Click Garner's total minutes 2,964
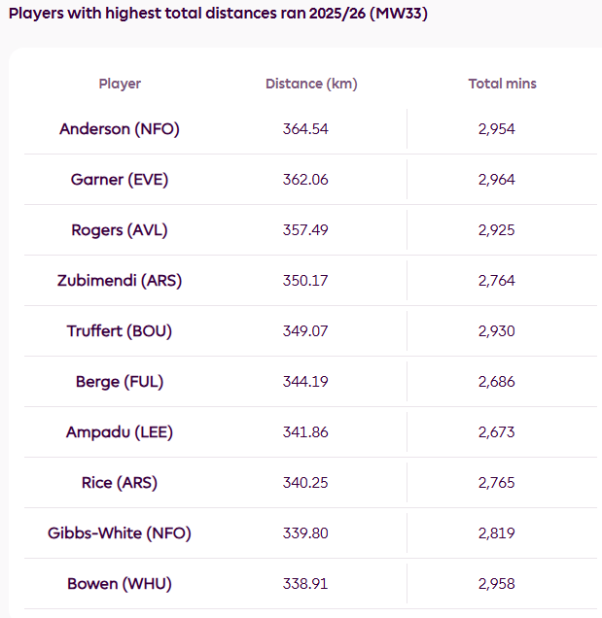The image size is (602, 618). (496, 180)
